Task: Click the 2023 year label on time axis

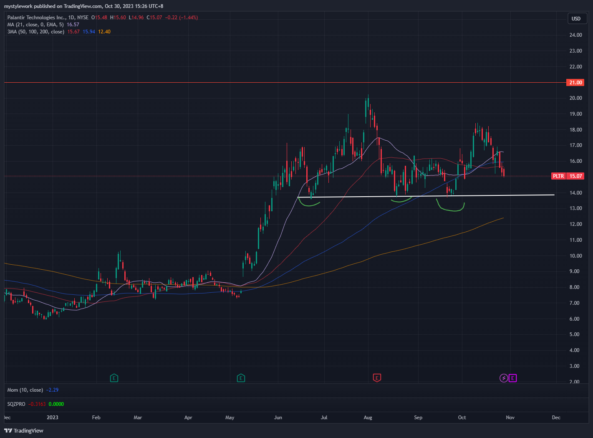Action: (53, 418)
